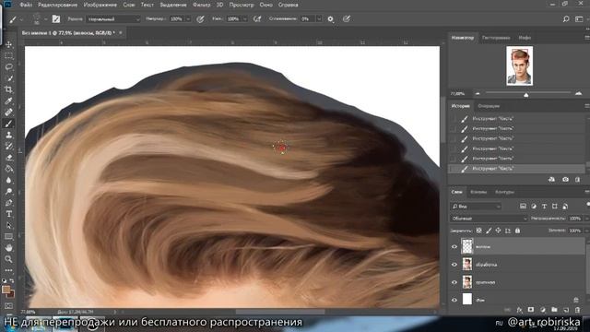Hide the 'Фон' background layer eye icon

point(454,300)
